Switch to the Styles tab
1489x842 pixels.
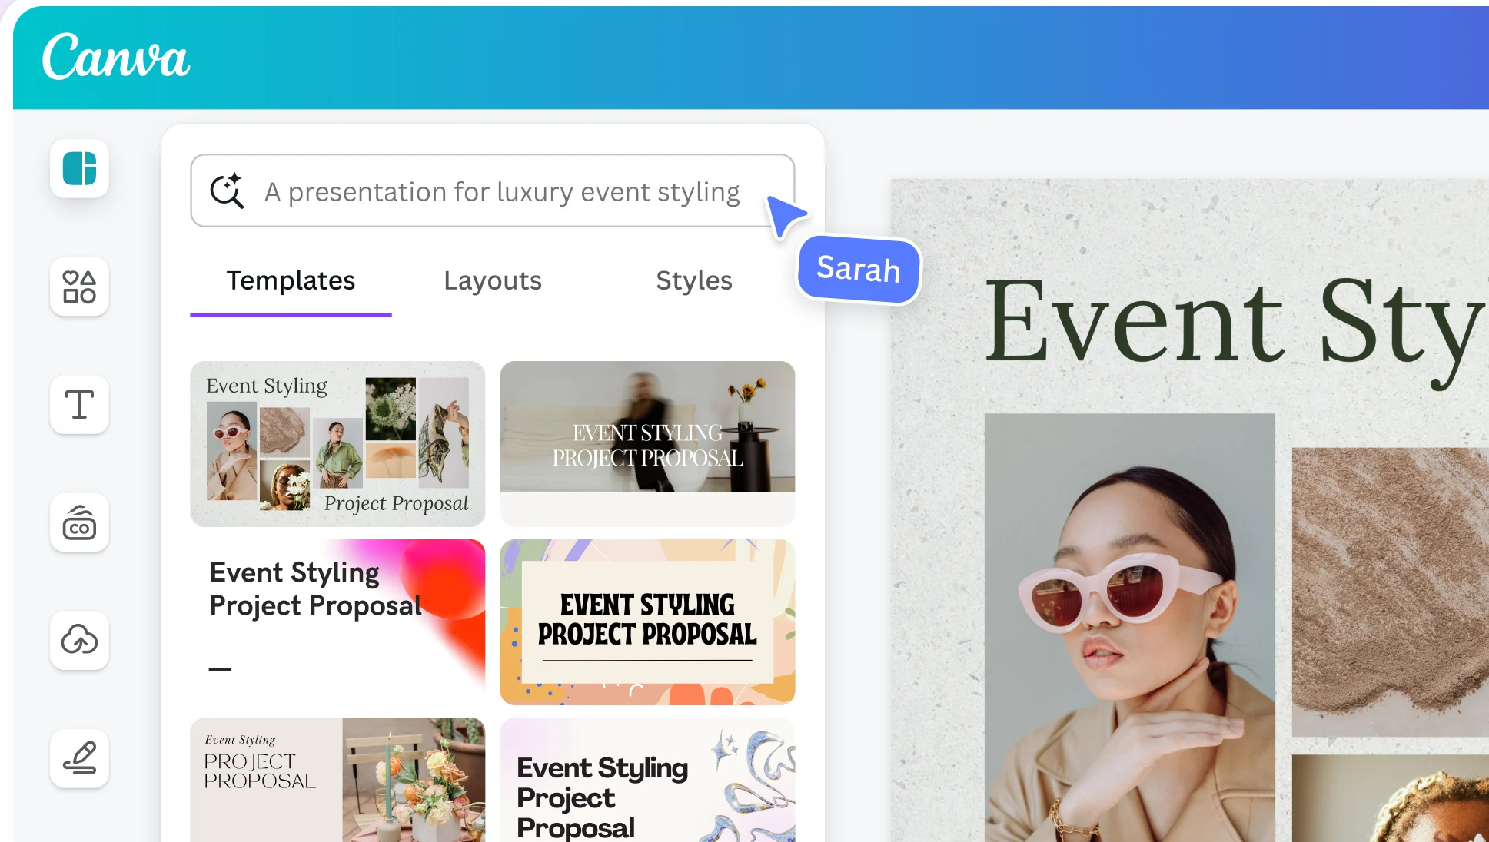pos(694,281)
